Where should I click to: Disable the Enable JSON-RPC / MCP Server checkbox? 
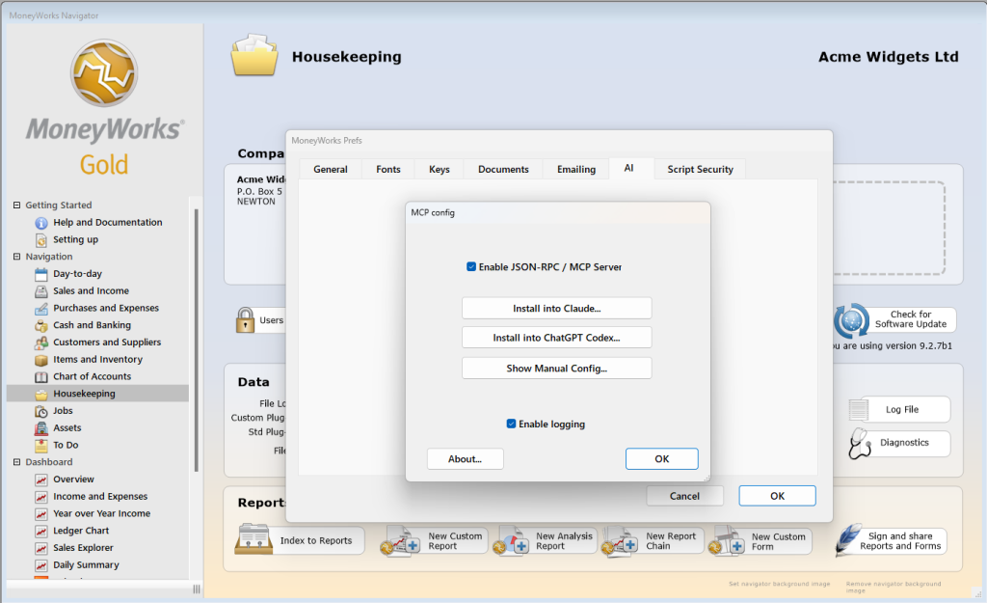click(470, 266)
